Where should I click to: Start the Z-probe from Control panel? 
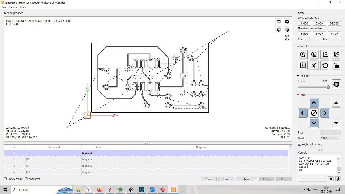pos(314,55)
